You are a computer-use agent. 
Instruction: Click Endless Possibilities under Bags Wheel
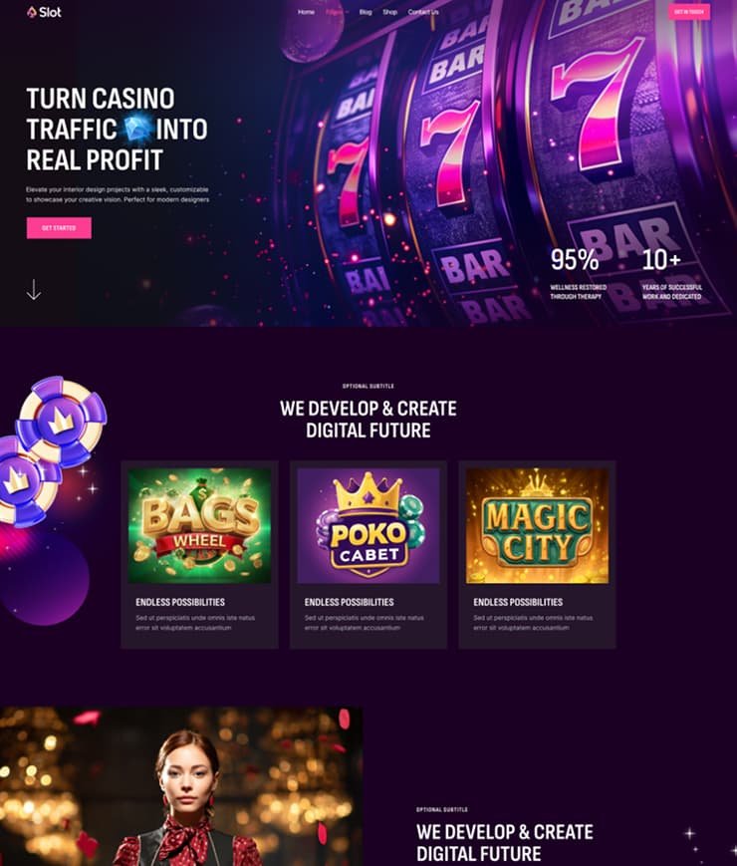(x=180, y=602)
